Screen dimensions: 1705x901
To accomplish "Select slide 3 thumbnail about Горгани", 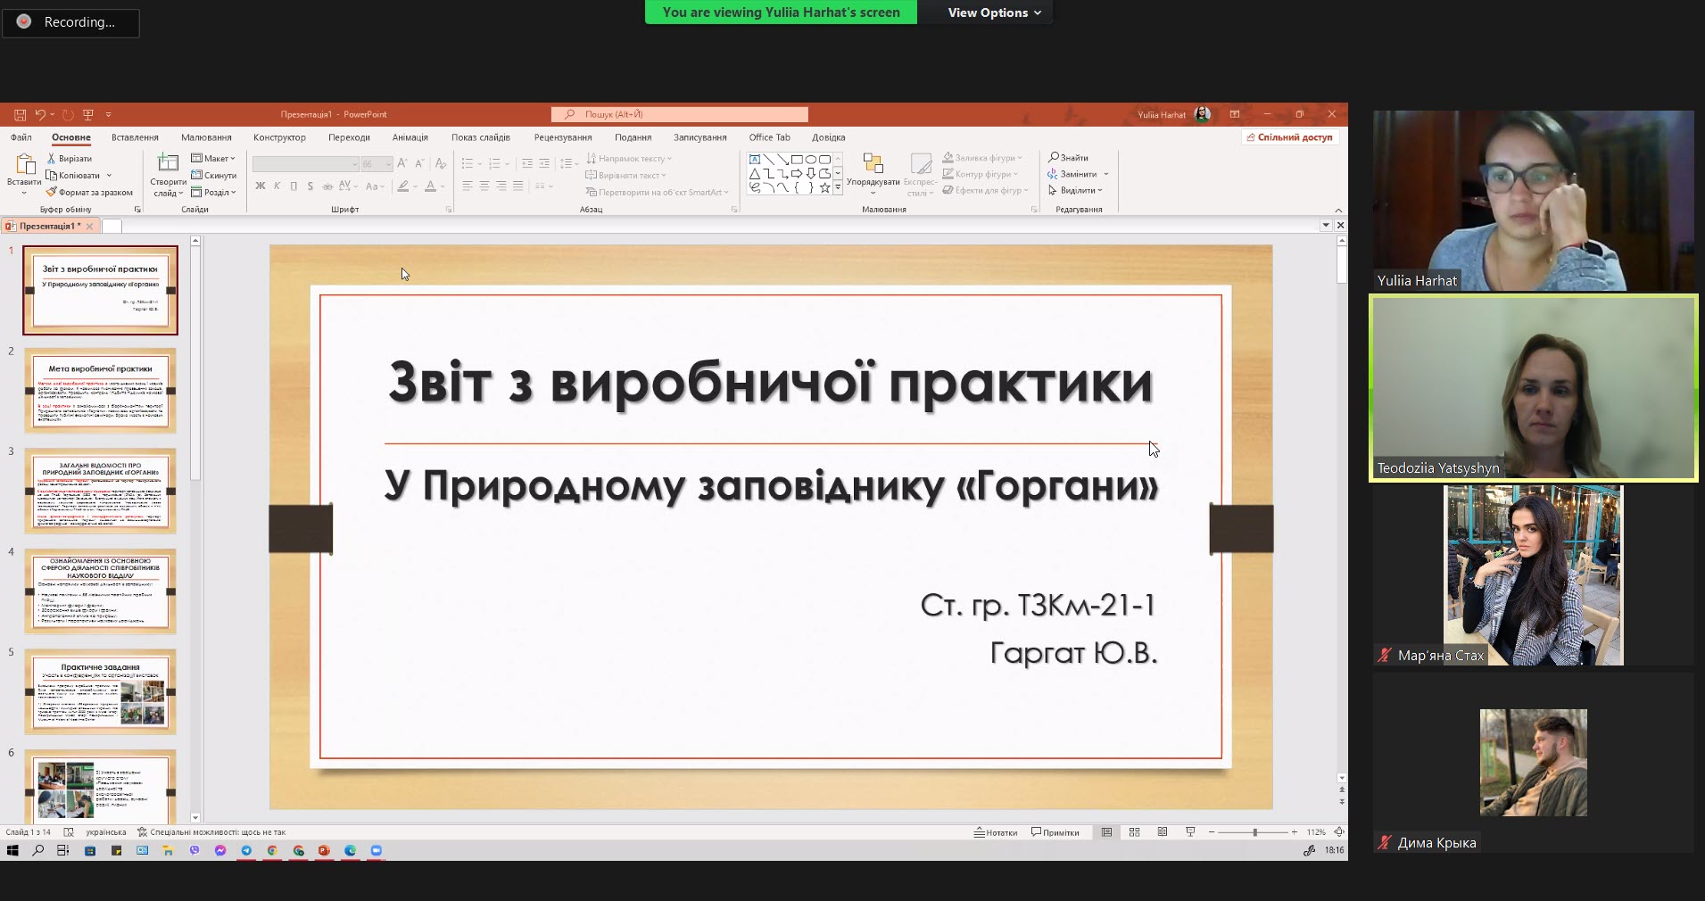I will (101, 491).
